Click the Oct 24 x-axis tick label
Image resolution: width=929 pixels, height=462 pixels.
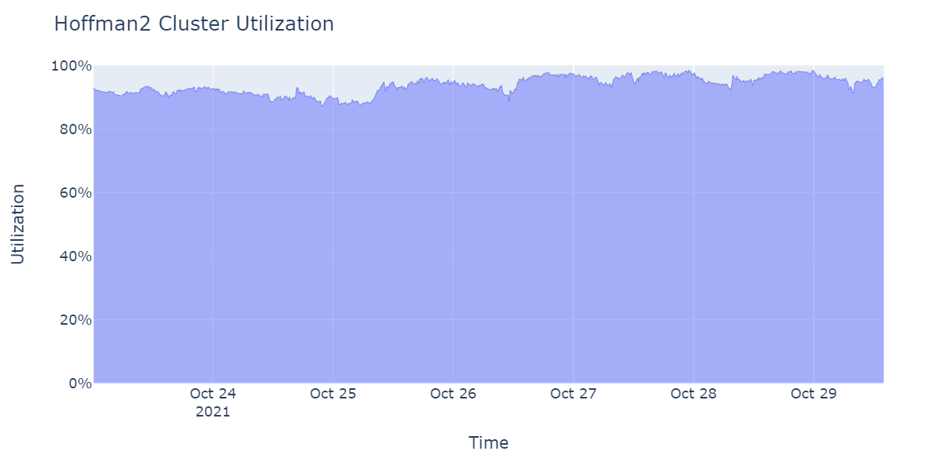213,394
